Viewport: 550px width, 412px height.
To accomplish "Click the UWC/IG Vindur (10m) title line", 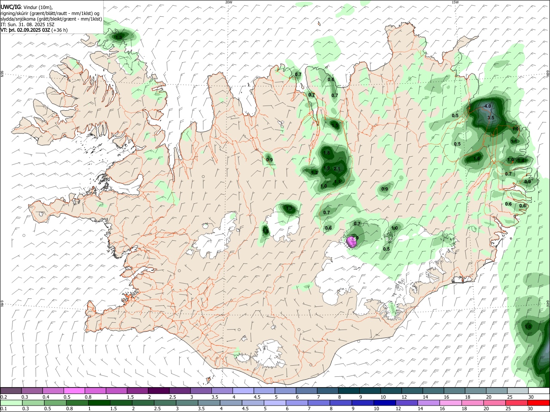I will coord(27,7).
